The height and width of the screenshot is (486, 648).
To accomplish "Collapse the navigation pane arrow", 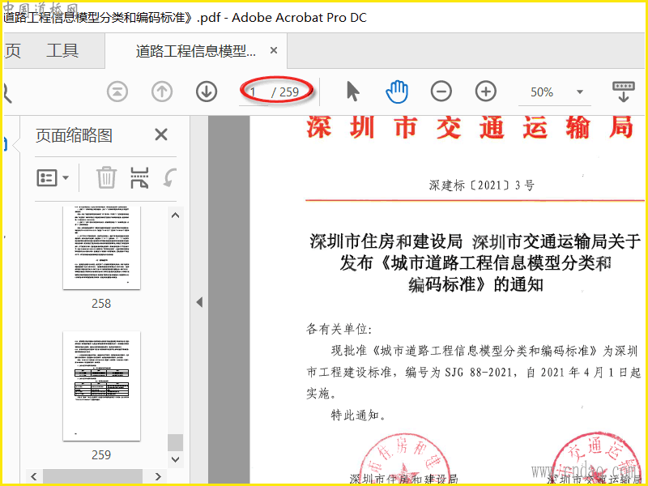I will pos(199,302).
